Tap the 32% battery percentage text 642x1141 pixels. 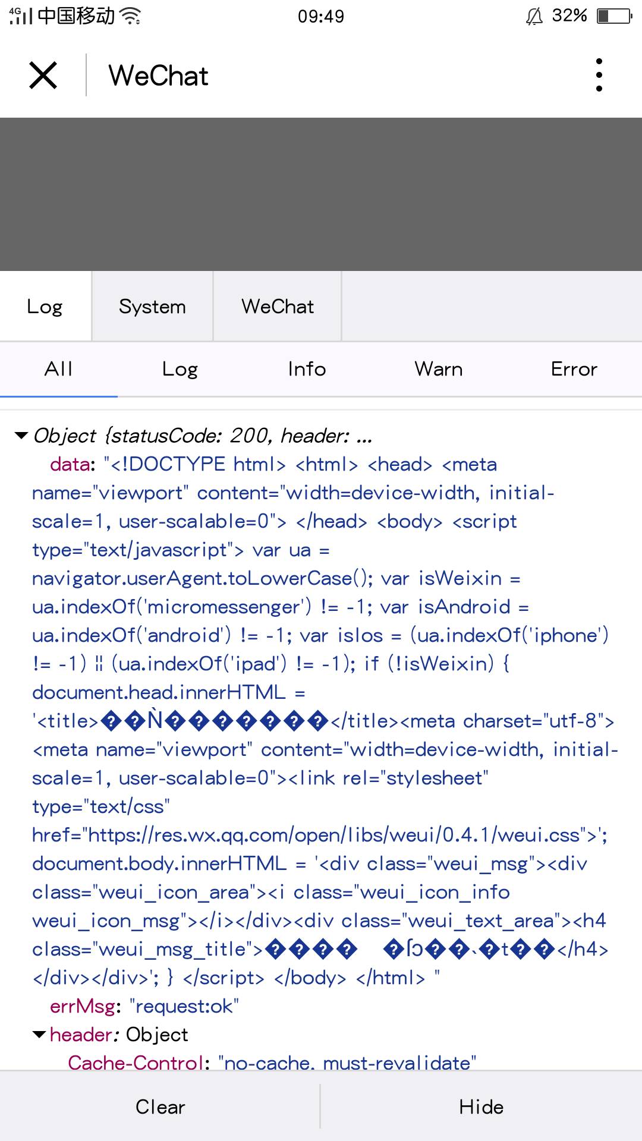pyautogui.click(x=569, y=15)
